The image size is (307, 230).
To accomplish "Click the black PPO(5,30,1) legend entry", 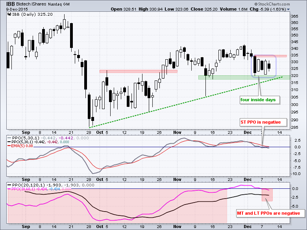I will click(x=39, y=142).
